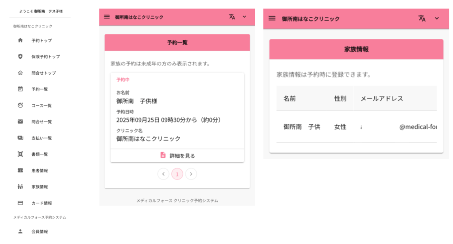Open 患者情報 menu item in sidebar

39,171
